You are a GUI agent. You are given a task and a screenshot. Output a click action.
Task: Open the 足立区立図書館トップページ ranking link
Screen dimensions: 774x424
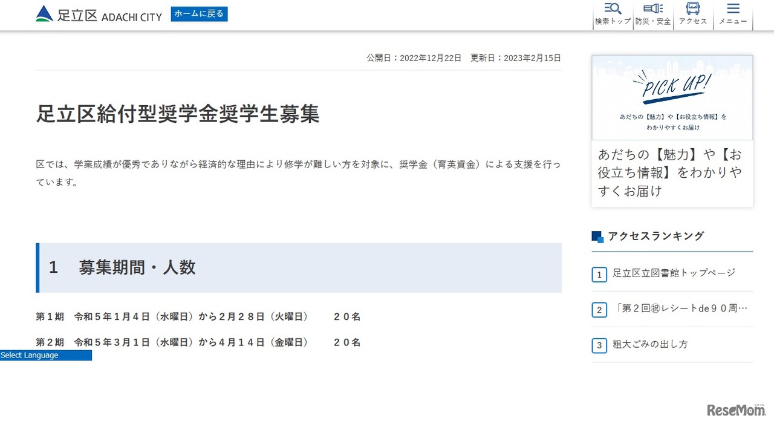click(673, 273)
